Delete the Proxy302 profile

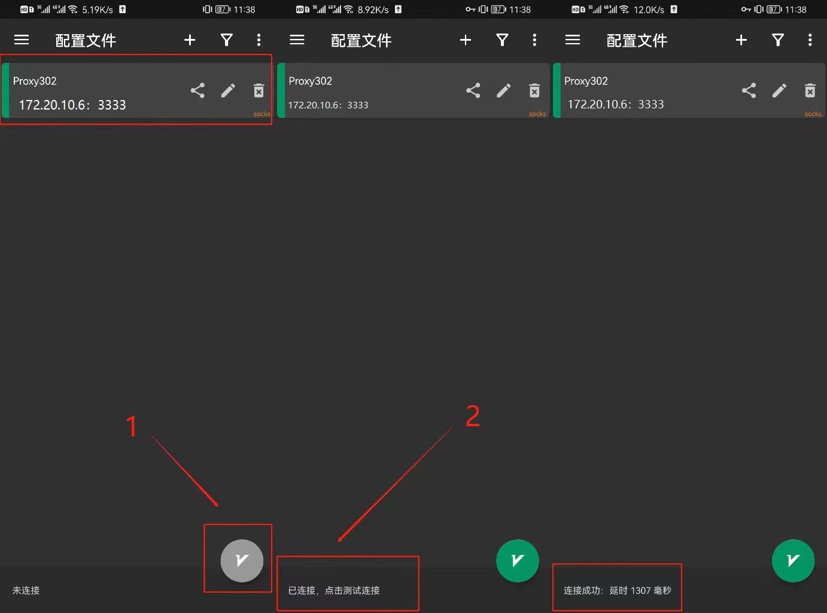[x=259, y=90]
